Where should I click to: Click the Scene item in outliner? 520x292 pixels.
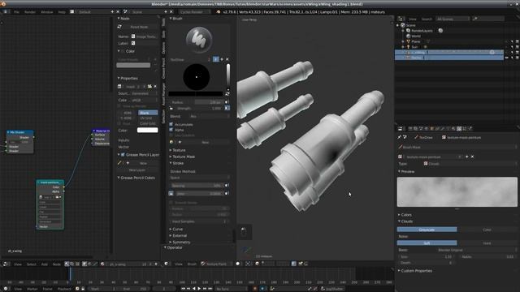410,25
